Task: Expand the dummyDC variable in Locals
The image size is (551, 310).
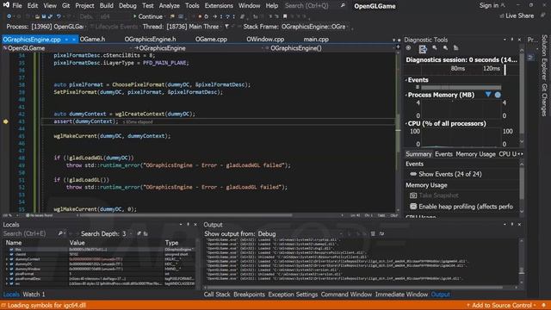Action: point(7,264)
